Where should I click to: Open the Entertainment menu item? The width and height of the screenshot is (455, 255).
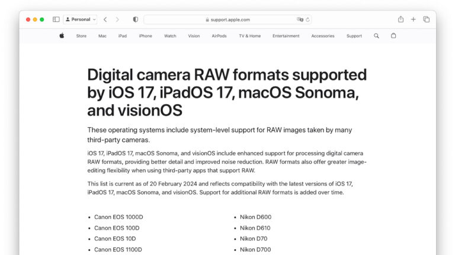[x=286, y=36]
